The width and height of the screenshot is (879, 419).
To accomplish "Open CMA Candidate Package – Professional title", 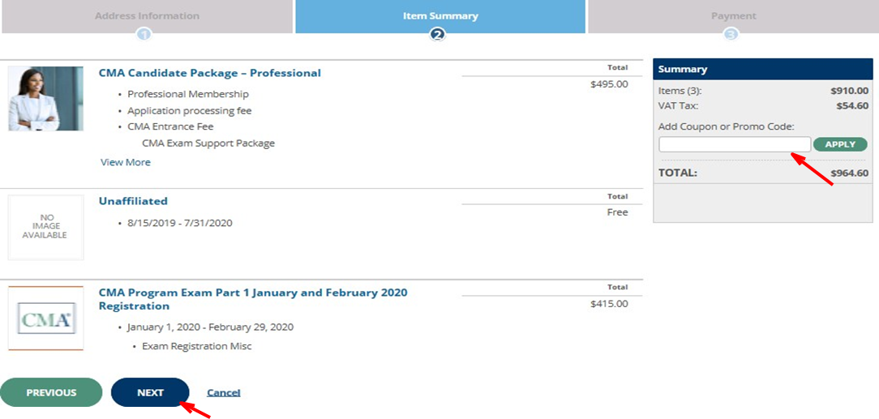I will pos(209,73).
